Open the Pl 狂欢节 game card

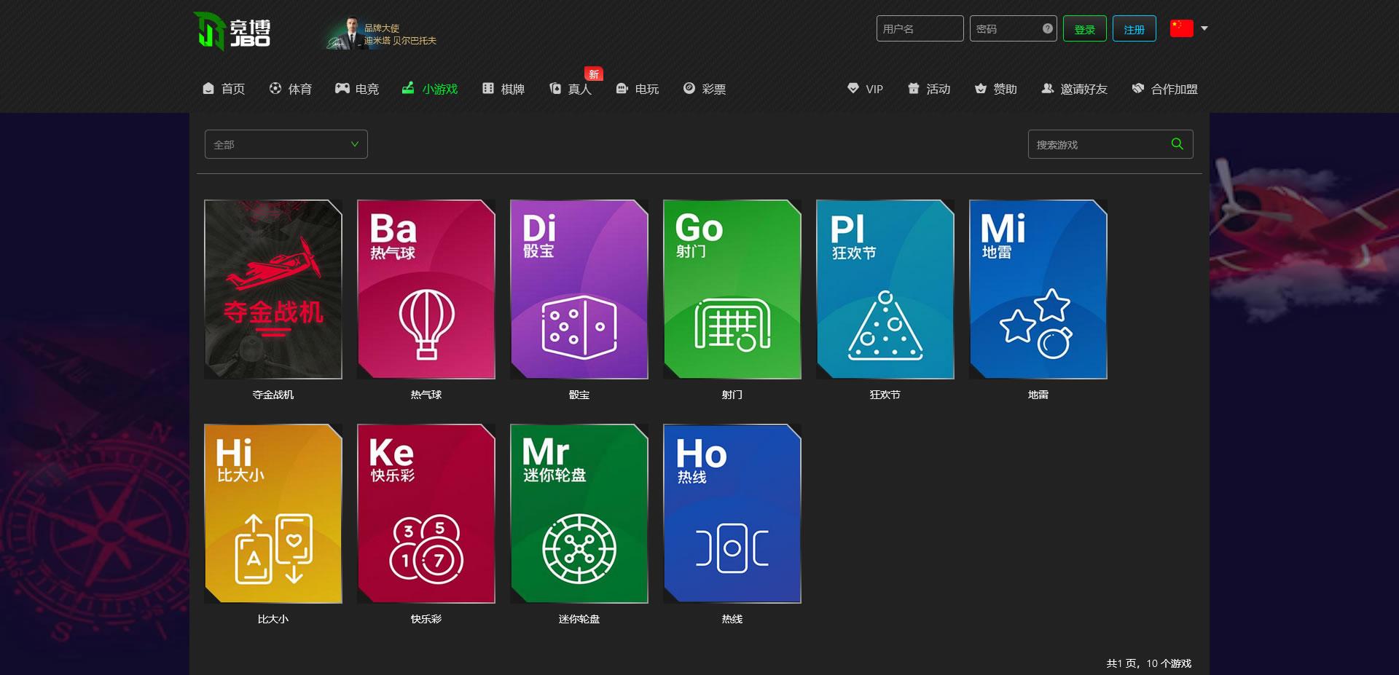[885, 289]
